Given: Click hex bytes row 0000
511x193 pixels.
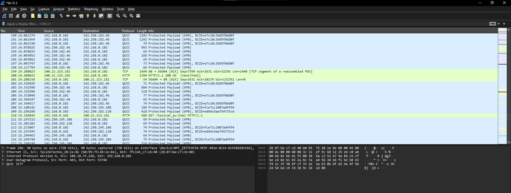Looking at the screenshot, I should [x=314, y=148].
